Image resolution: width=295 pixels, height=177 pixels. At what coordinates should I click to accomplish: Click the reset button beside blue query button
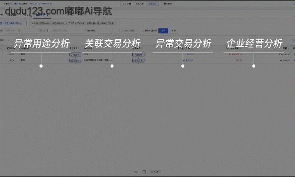[174, 30]
